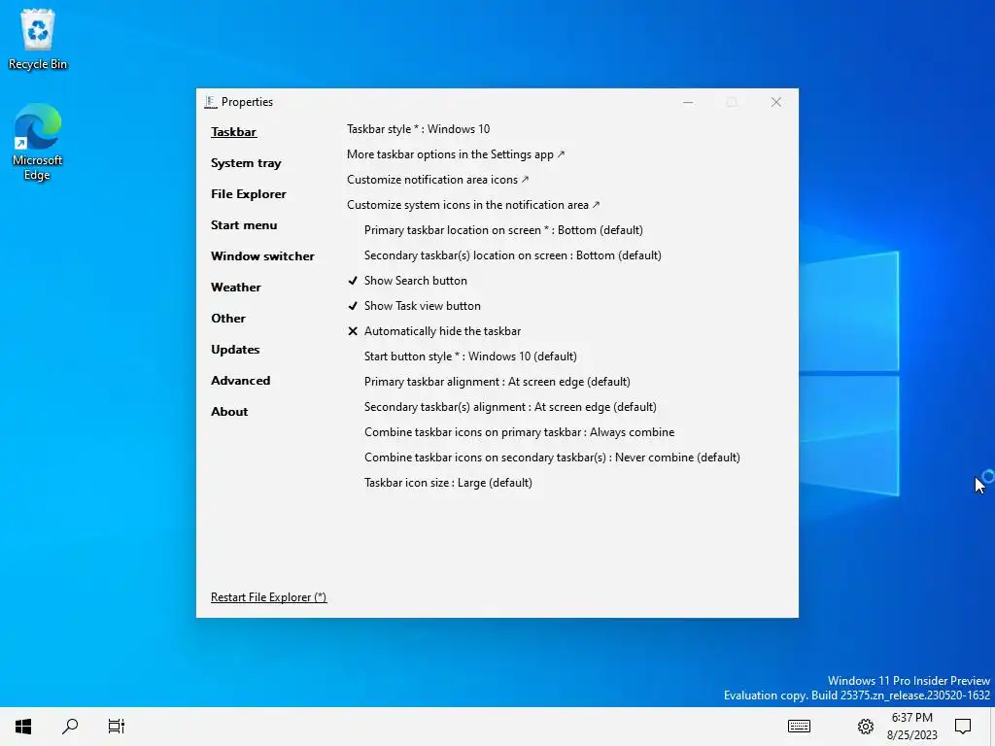Open the File Explorer section
Image resolution: width=995 pixels, height=746 pixels.
[x=249, y=194]
